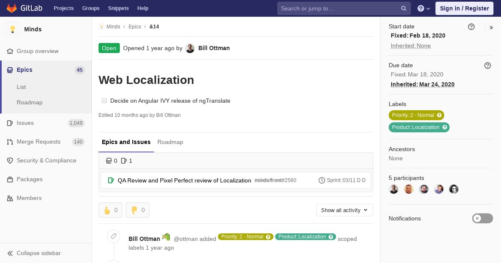Click the search magnifier icon
Viewport: 501px width, 263px height.
coord(404,8)
